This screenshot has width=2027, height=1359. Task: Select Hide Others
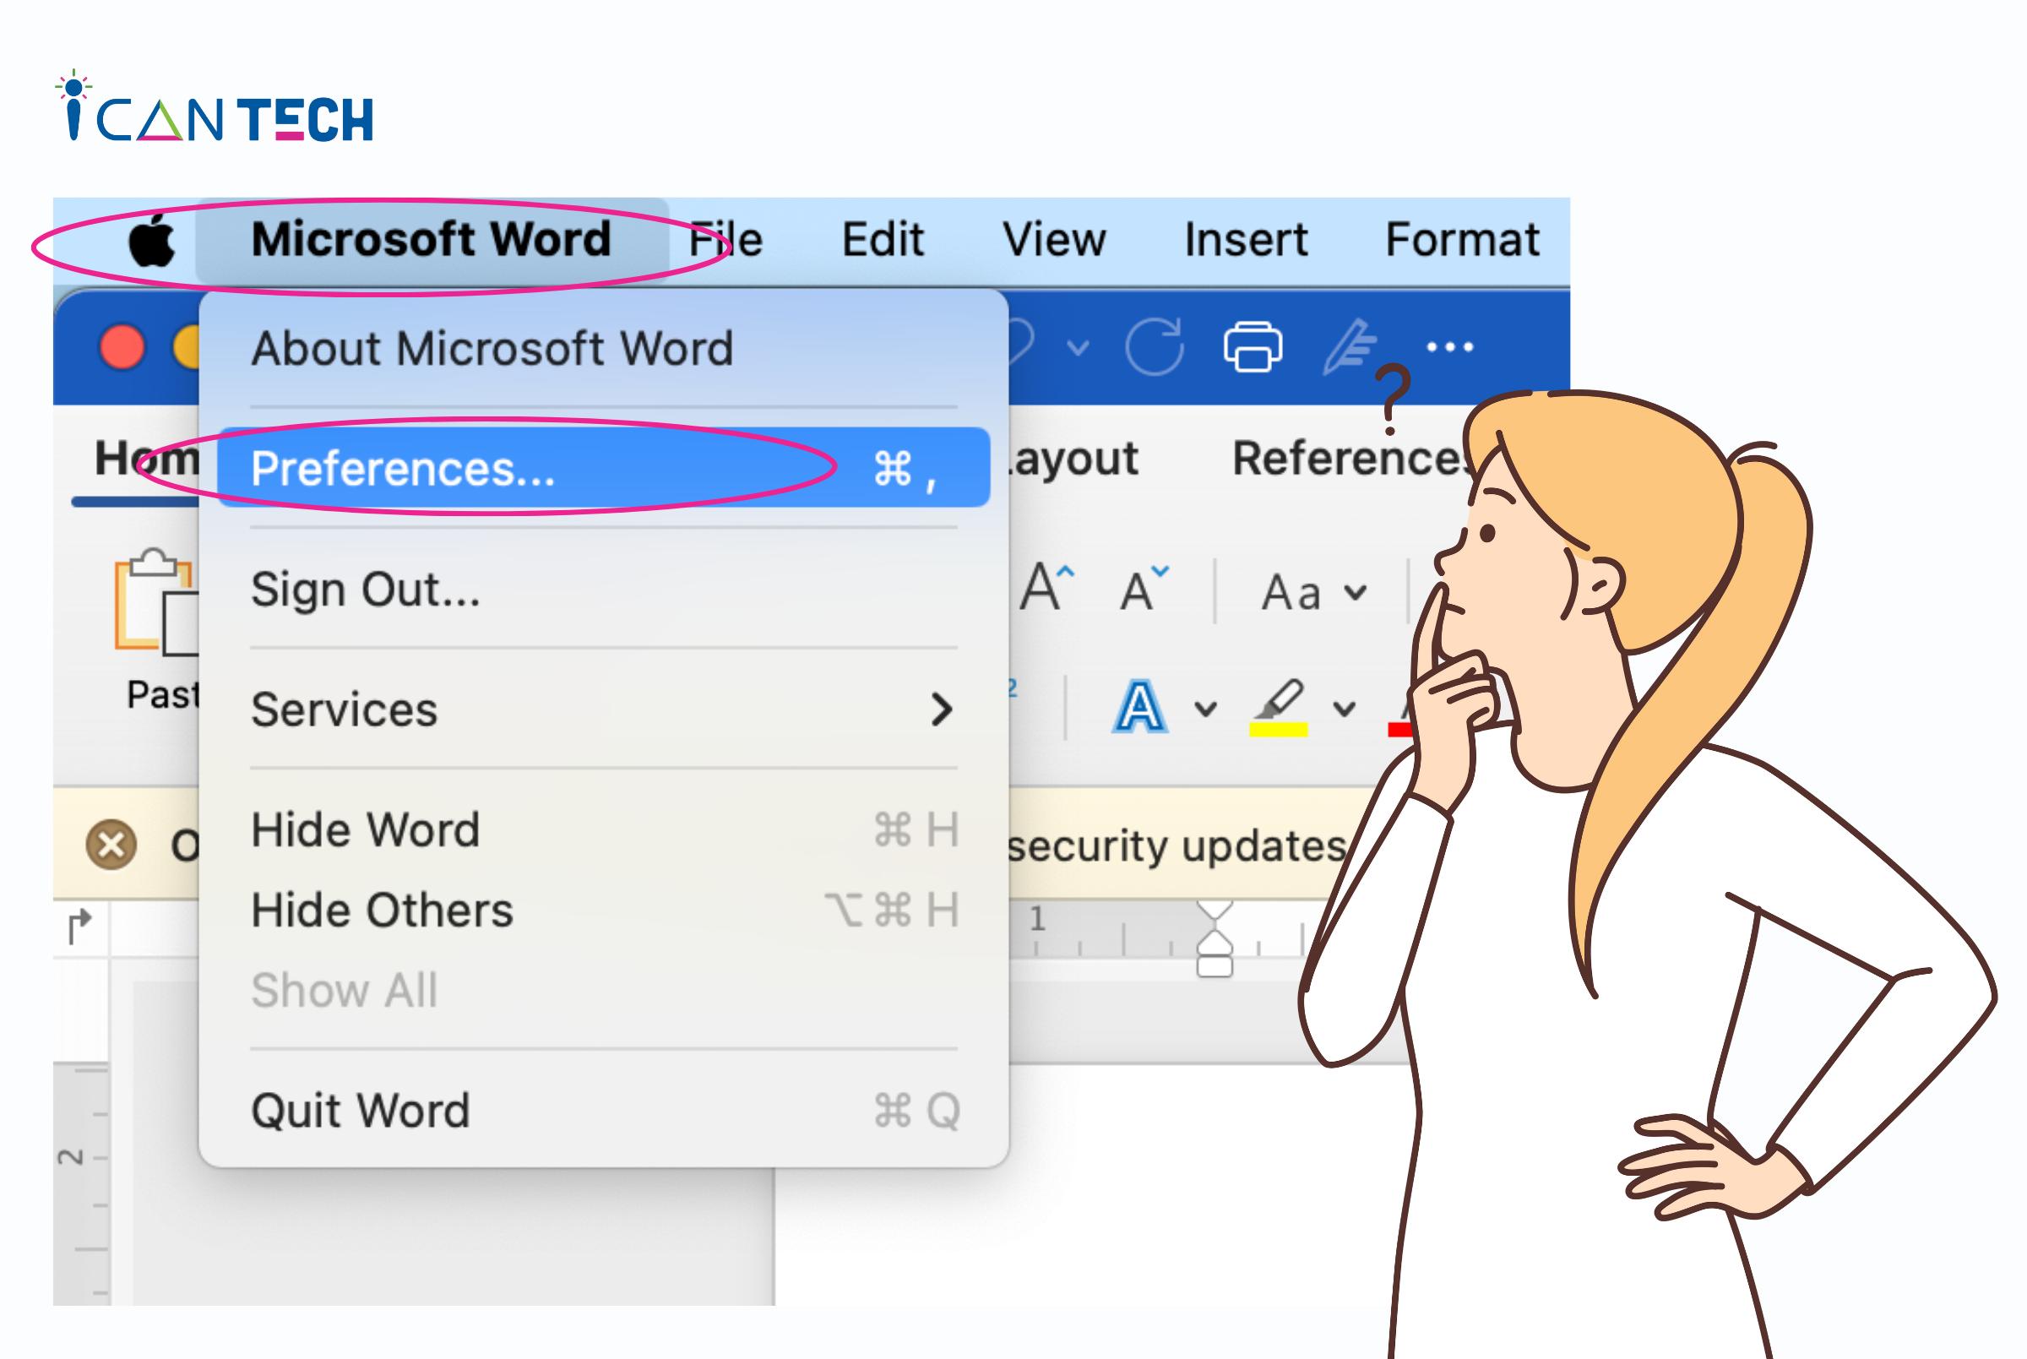pos(603,910)
